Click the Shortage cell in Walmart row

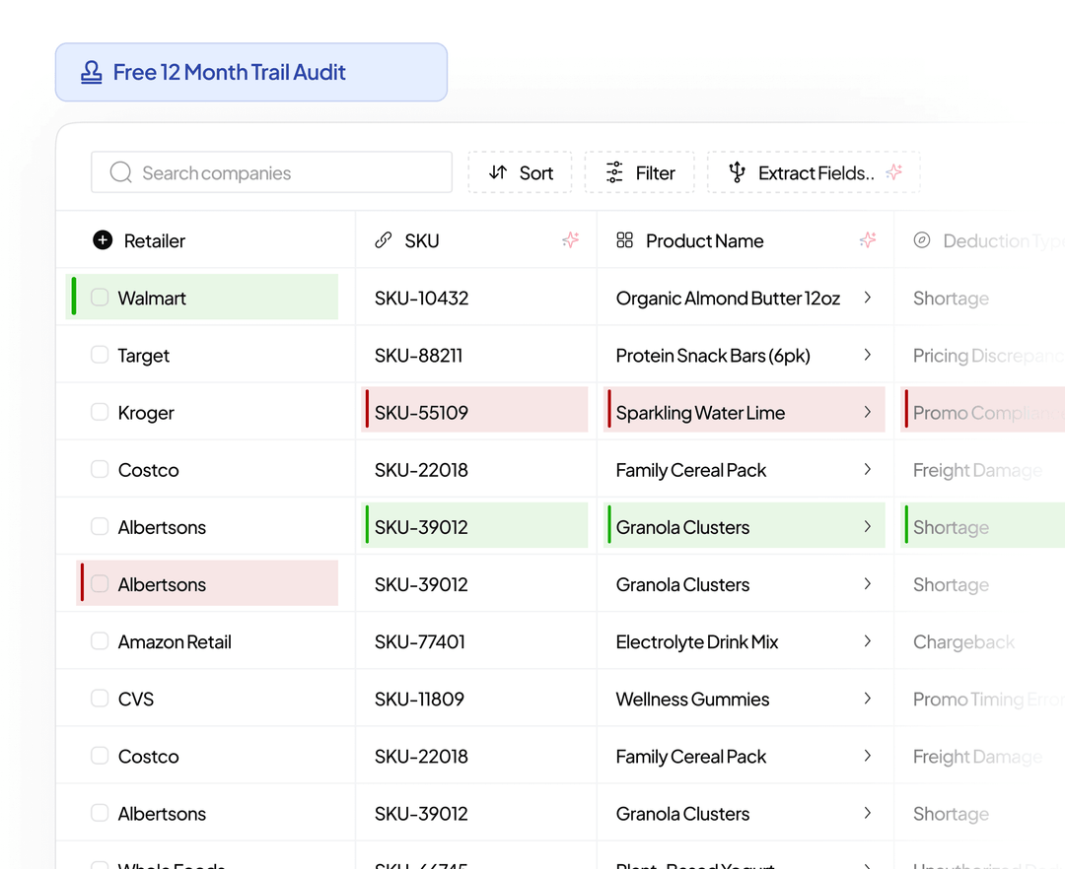[980, 298]
